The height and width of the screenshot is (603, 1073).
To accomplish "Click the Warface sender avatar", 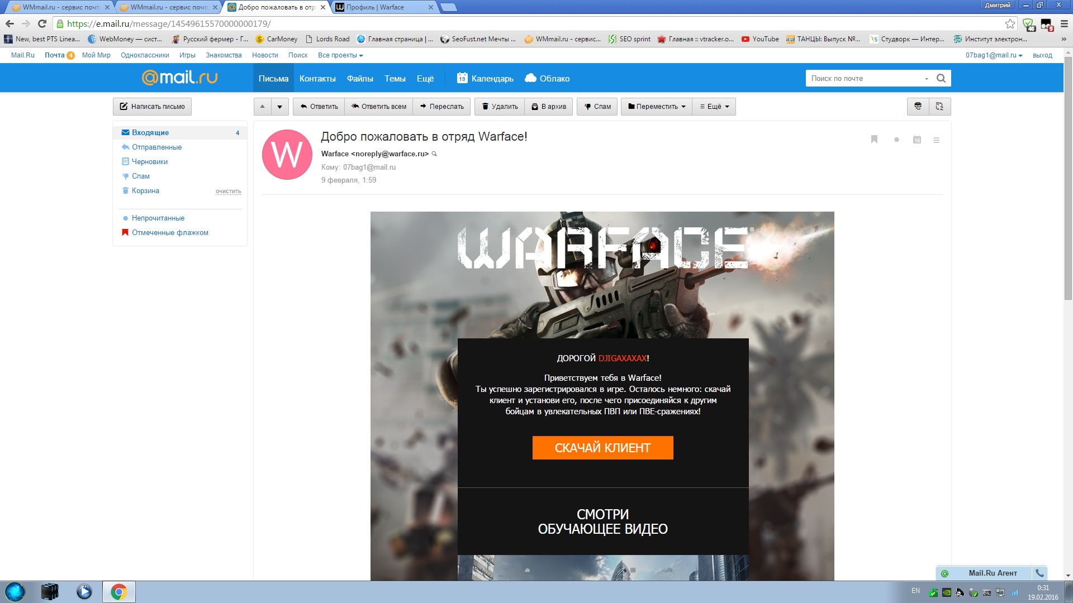I will point(287,155).
